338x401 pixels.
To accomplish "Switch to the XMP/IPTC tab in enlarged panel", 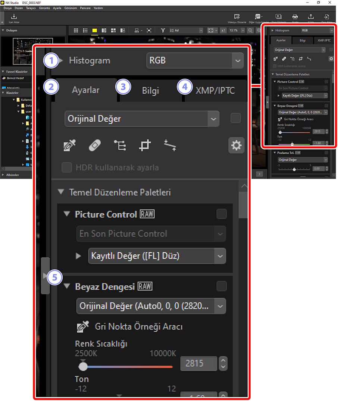I will point(215,91).
